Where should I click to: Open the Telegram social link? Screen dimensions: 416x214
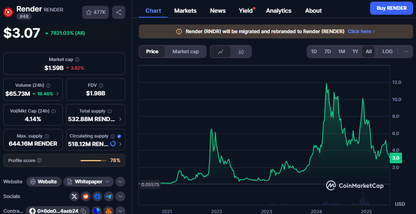click(x=109, y=196)
